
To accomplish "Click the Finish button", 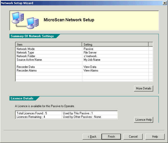I will pyautogui.click(x=111, y=137).
